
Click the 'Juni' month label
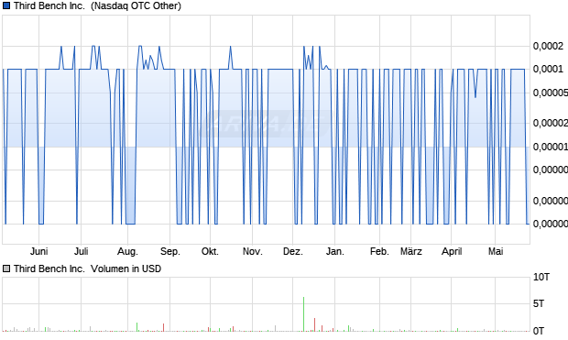(39, 251)
